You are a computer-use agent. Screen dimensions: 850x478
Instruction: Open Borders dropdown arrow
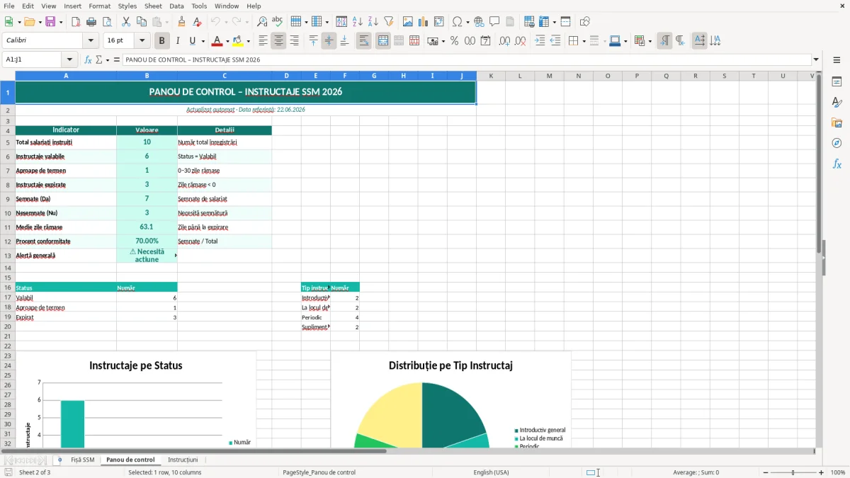(583, 41)
